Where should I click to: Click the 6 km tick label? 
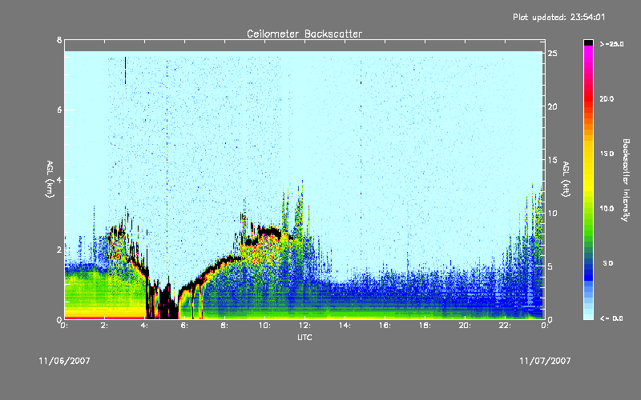click(x=59, y=110)
